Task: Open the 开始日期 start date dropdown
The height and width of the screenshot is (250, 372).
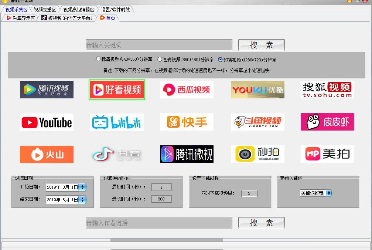Action: 82,187
